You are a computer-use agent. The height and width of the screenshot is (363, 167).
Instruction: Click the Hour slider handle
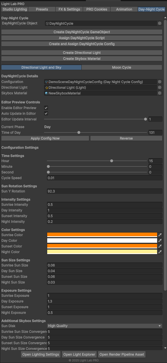(112, 161)
